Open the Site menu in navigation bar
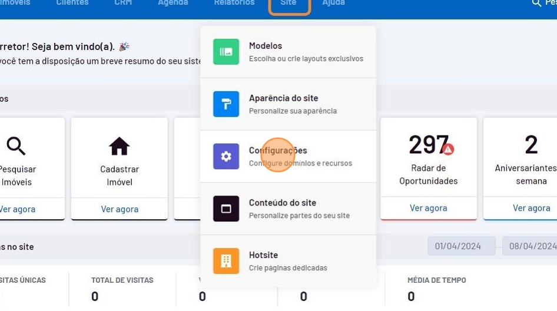 point(289,4)
